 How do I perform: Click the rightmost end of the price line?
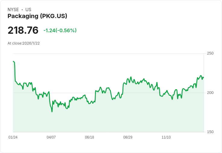[x=203, y=78]
